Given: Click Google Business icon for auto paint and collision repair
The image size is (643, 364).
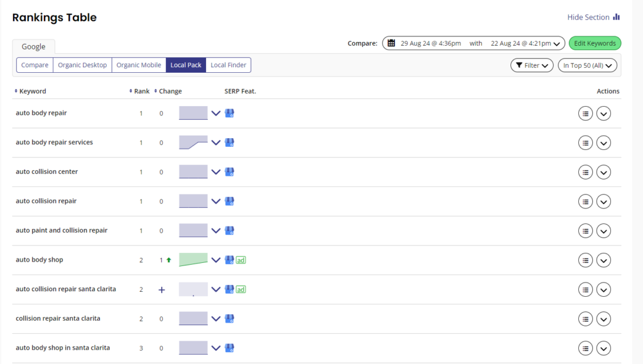Looking at the screenshot, I should pyautogui.click(x=230, y=230).
